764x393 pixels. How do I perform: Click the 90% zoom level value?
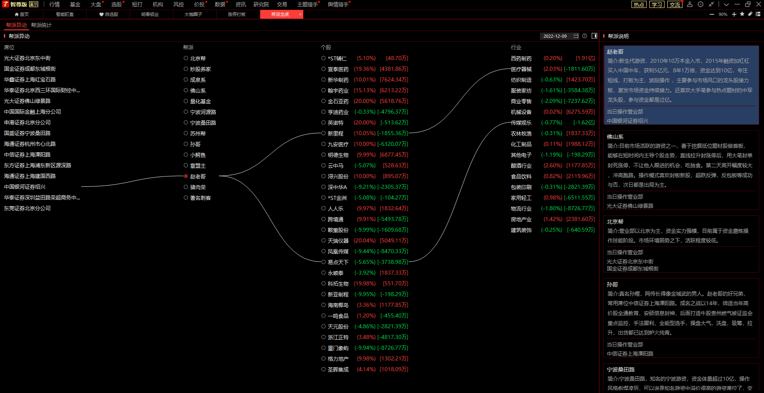point(723,14)
